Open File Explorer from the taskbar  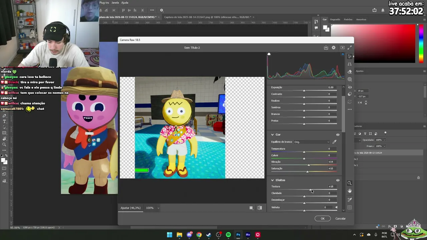(x=179, y=235)
